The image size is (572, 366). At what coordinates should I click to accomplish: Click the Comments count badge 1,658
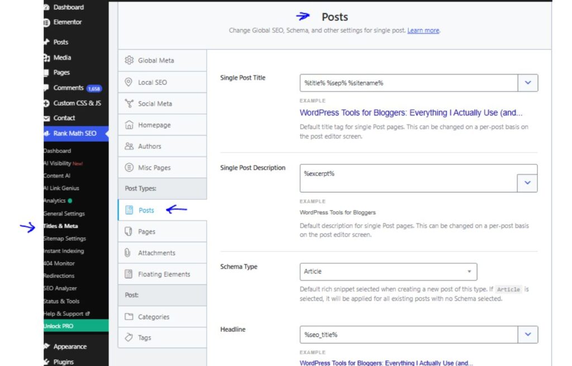[94, 89]
